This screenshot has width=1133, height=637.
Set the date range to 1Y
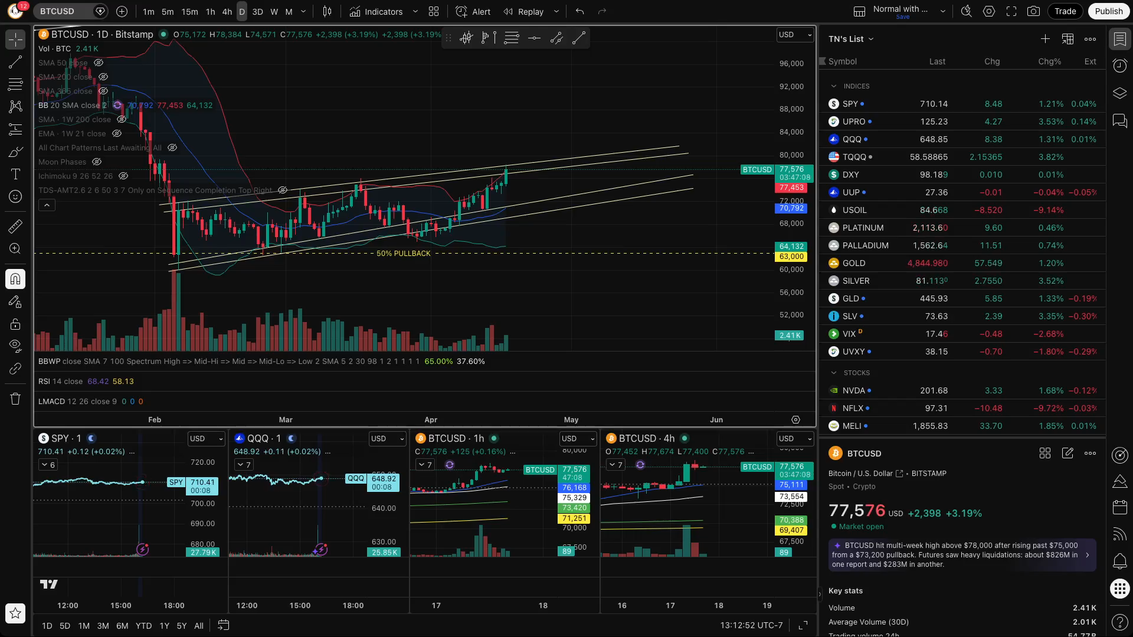tap(164, 626)
